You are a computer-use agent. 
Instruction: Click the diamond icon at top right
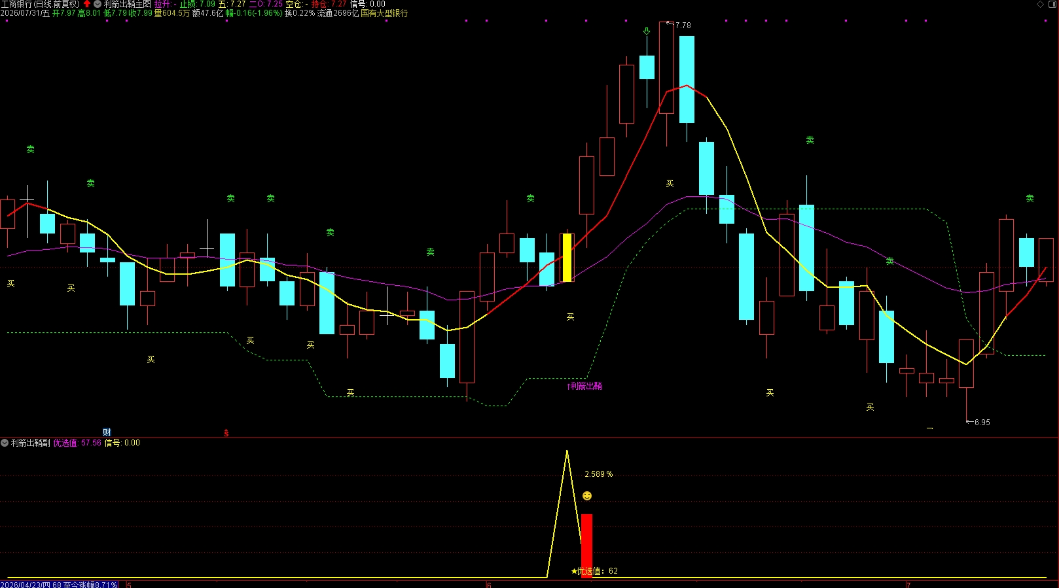tap(1040, 4)
